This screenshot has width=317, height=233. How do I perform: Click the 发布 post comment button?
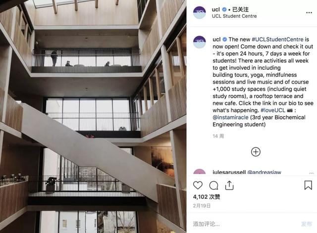[x=307, y=224]
